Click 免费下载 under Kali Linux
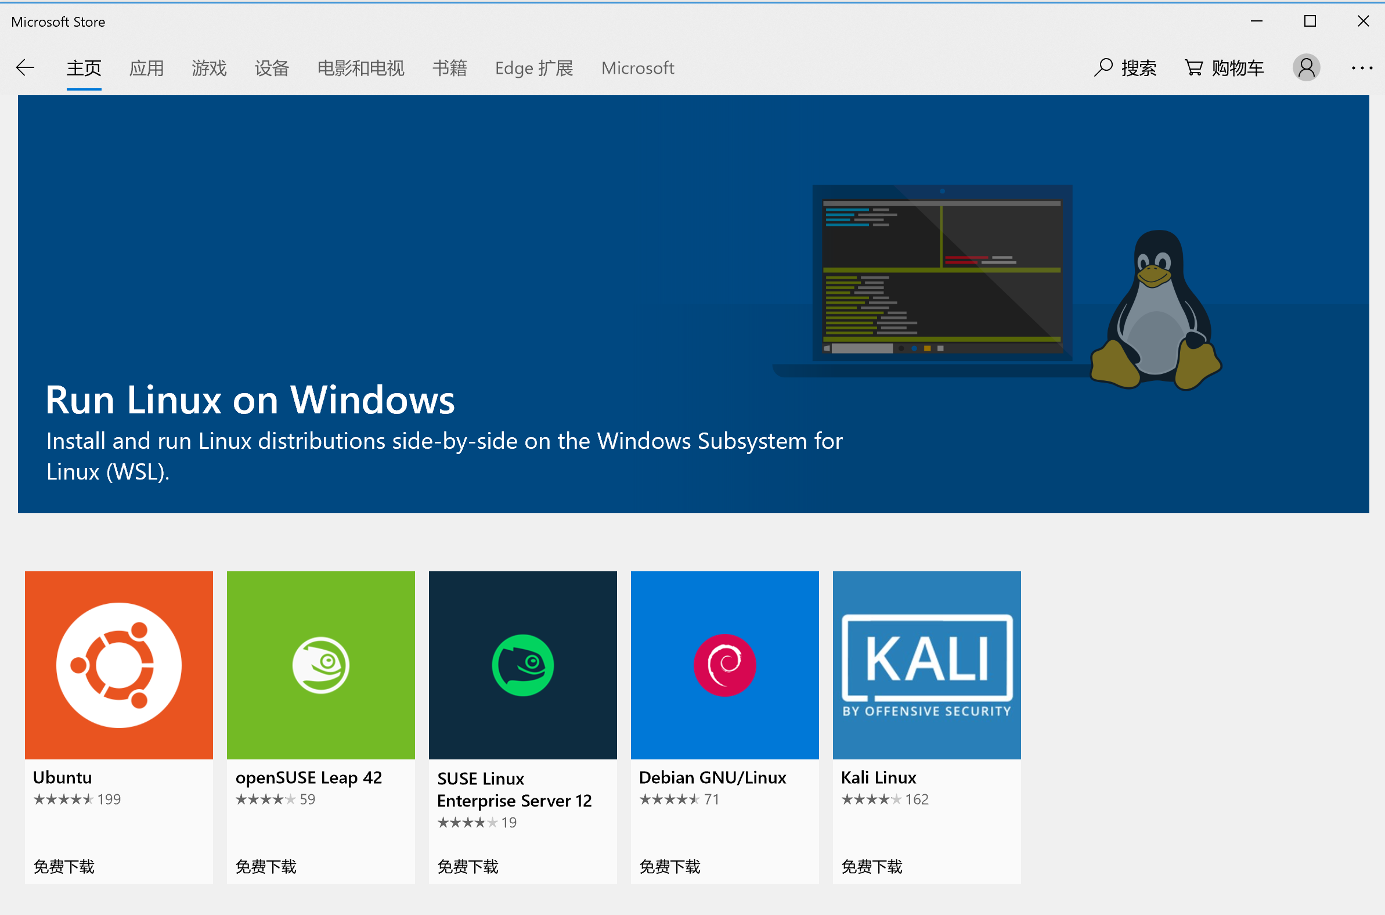The image size is (1385, 915). point(871,866)
